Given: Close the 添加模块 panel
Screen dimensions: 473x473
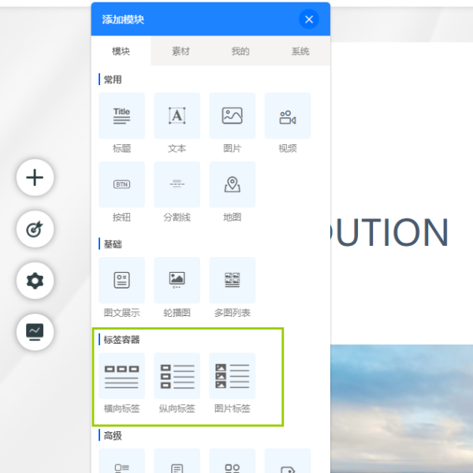Looking at the screenshot, I should tap(308, 20).
